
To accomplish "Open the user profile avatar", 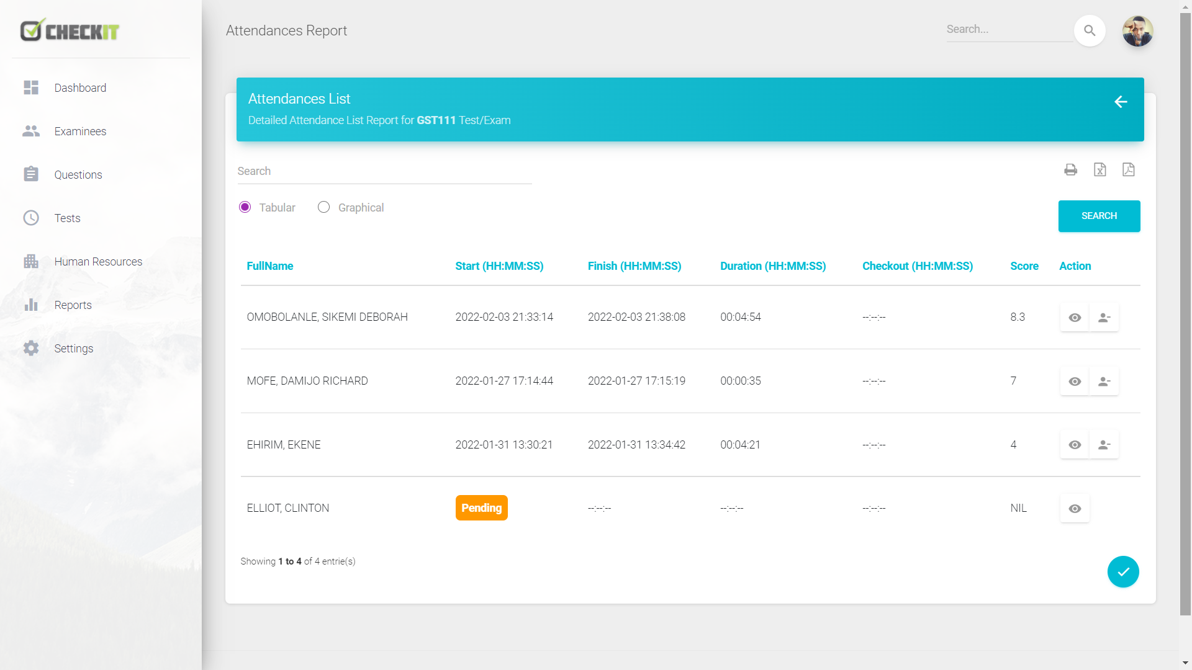I will pos(1137,31).
